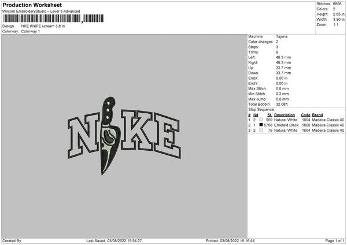347x245 pixels.
Task: Click the Machine value Tajima
Action: (x=282, y=36)
